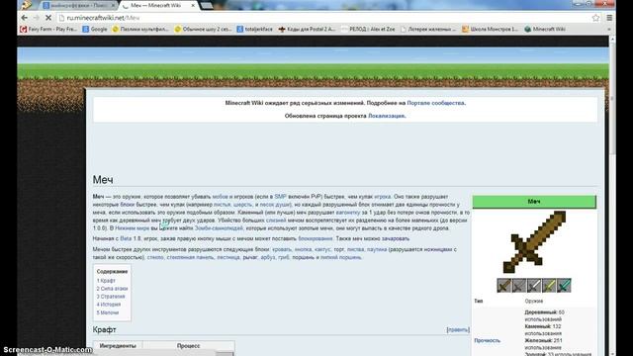Follow the Нижнем мире link
Image resolution: width=633 pixels, height=356 pixels.
pos(133,228)
